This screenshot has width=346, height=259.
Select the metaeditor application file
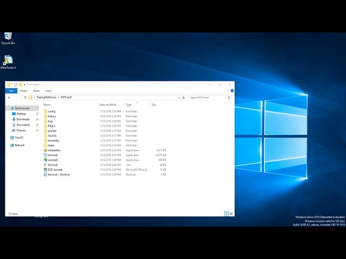(54, 150)
